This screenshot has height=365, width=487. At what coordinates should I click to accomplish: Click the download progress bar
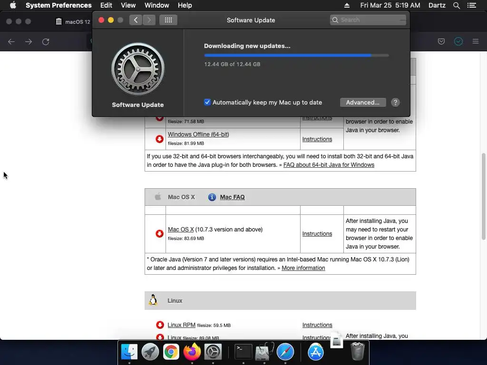pyautogui.click(x=296, y=55)
